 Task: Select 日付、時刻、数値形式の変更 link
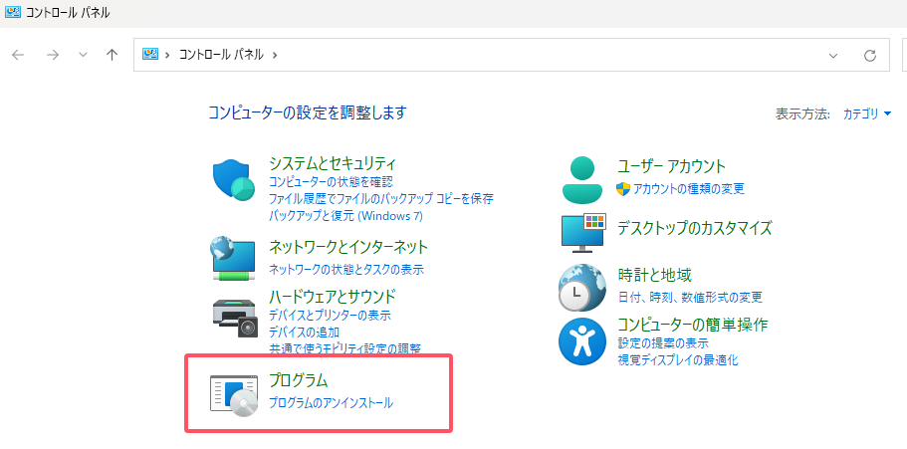[690, 298]
